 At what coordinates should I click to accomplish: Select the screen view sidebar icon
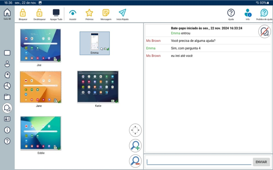coord(7,53)
